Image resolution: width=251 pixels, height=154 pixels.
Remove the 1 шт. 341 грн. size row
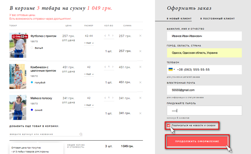coord(140,113)
